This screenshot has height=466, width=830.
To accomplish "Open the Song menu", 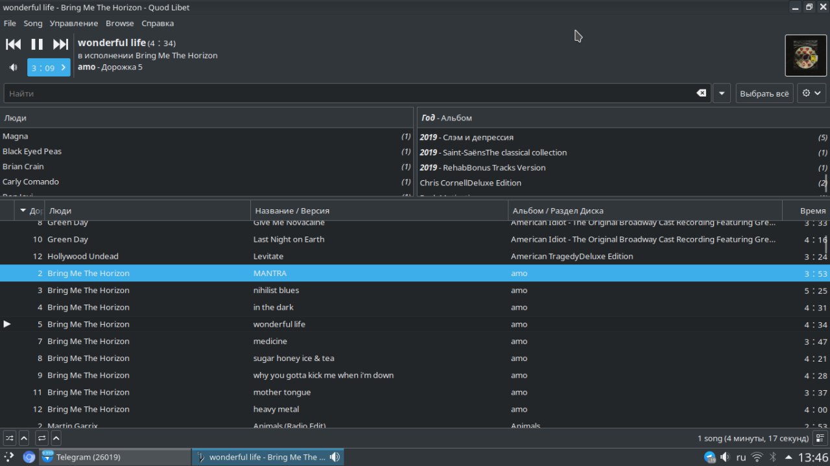I will click(32, 23).
